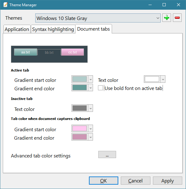Select the bb.txt inactive preview tab
This screenshot has width=186, height=189.
[49, 52]
